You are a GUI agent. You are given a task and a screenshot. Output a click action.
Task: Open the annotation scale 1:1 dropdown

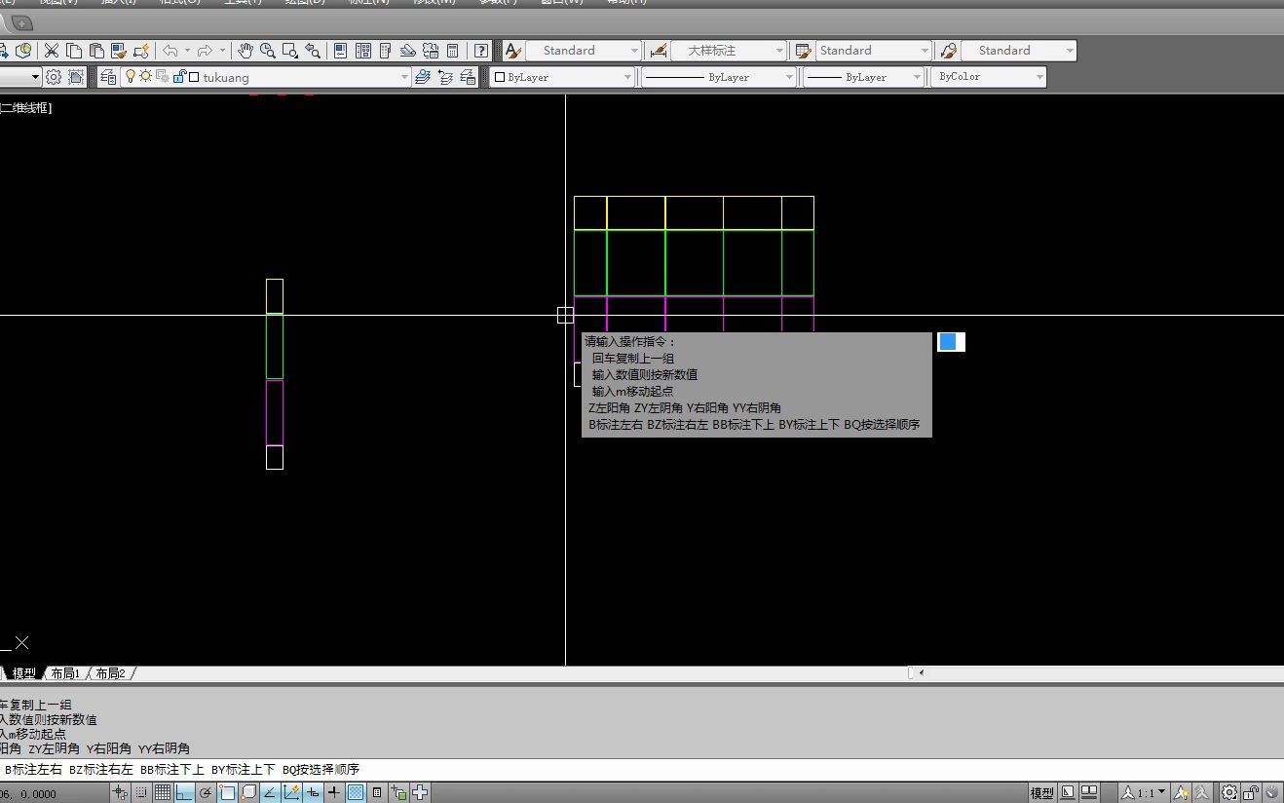pos(1144,792)
